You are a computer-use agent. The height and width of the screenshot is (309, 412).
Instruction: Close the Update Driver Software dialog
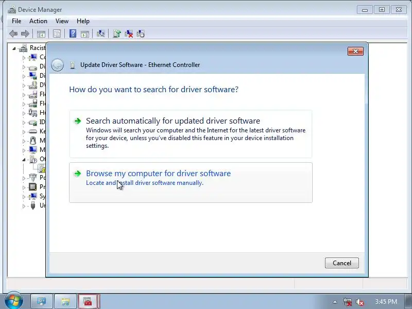pos(355,51)
